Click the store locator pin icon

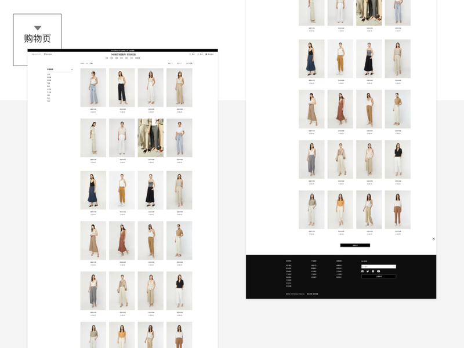pyautogui.click(x=45, y=55)
